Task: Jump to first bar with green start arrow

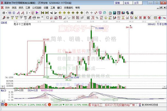Action: 42,13
